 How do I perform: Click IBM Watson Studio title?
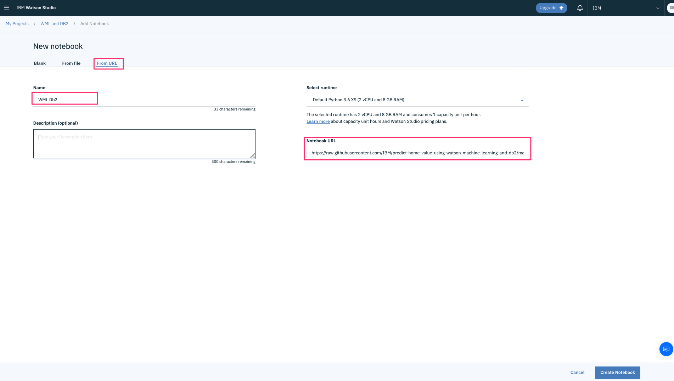[36, 8]
